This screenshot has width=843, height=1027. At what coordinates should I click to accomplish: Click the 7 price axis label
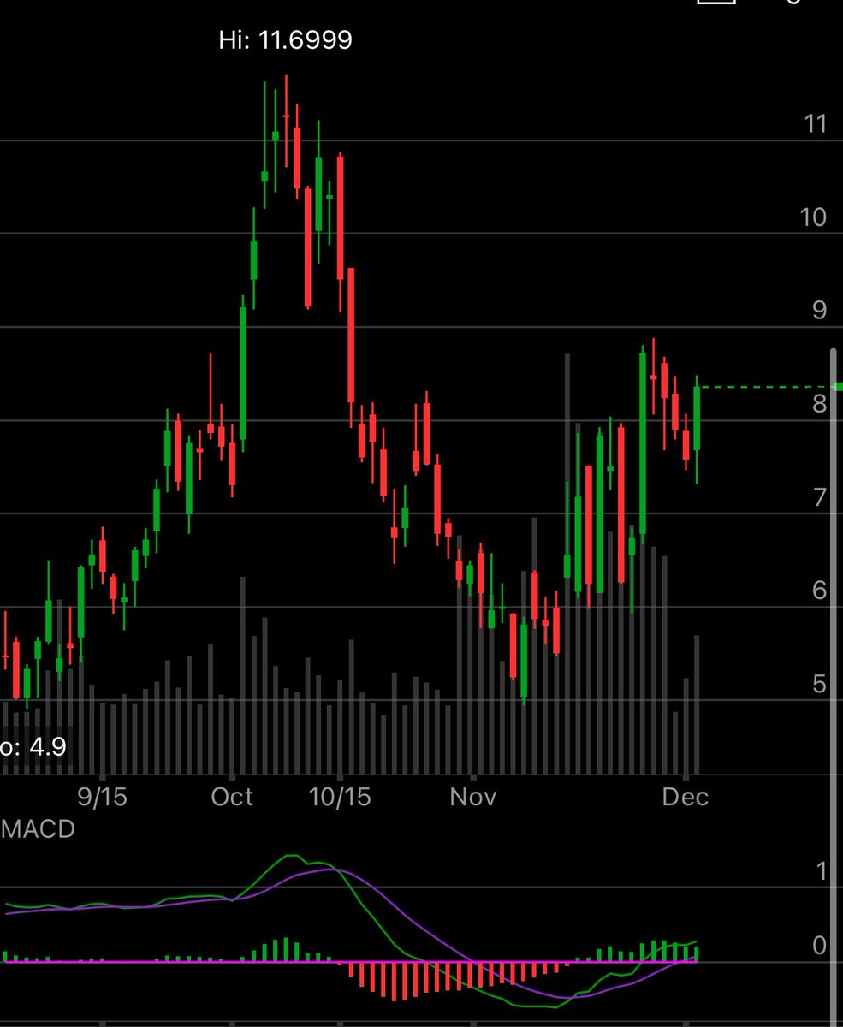point(820,497)
